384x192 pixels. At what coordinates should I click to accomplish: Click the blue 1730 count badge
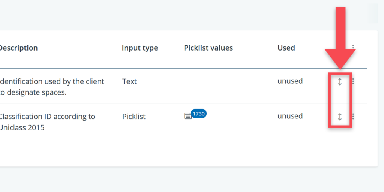pos(199,113)
